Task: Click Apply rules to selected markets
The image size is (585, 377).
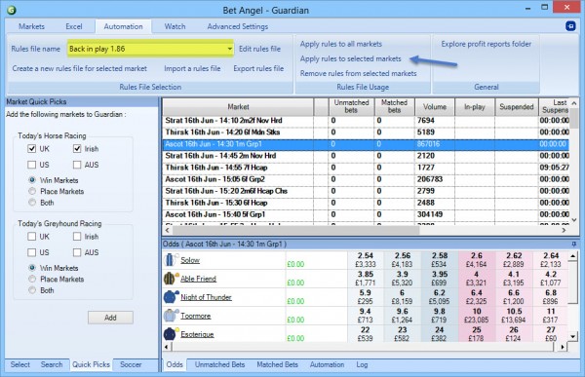Action: click(351, 58)
